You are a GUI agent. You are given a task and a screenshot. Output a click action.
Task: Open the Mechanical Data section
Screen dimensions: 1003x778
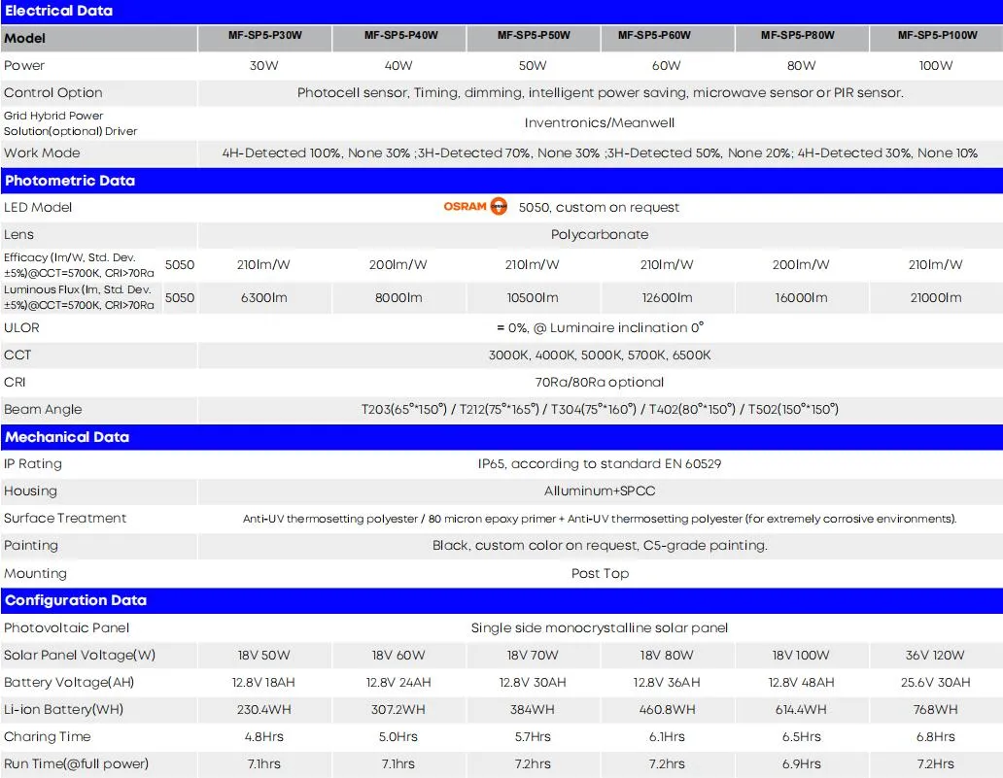(66, 437)
